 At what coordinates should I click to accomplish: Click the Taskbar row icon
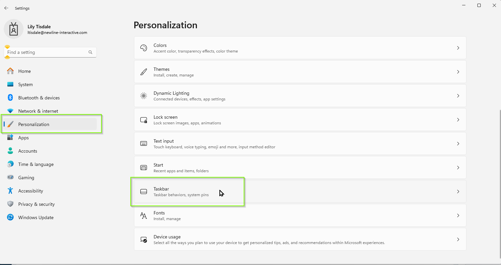144,192
